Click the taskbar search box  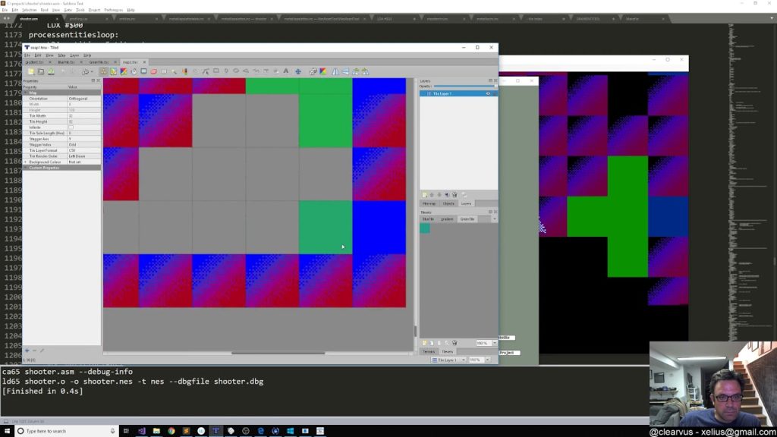coord(67,431)
